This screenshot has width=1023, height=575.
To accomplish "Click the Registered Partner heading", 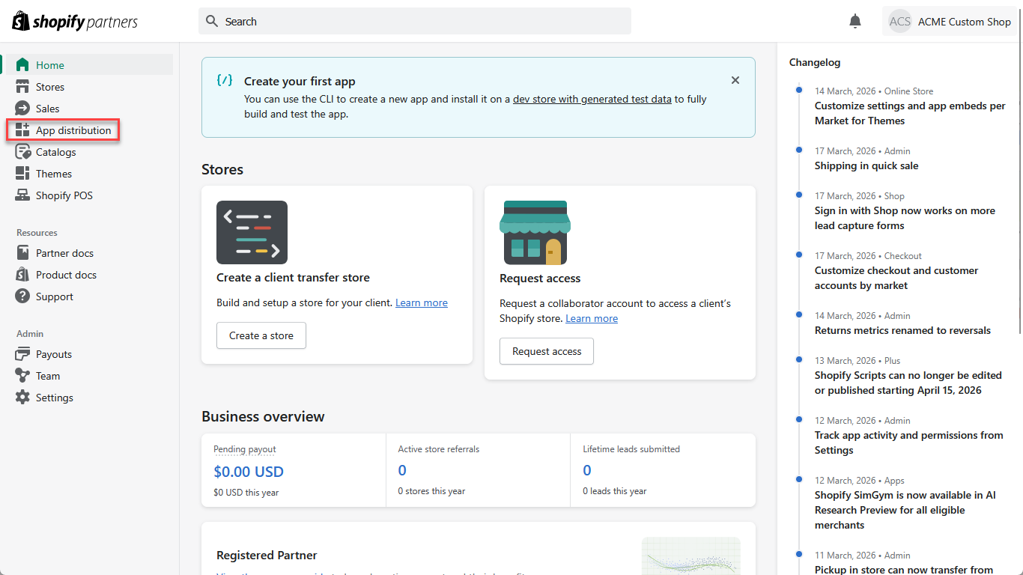I will [x=267, y=556].
